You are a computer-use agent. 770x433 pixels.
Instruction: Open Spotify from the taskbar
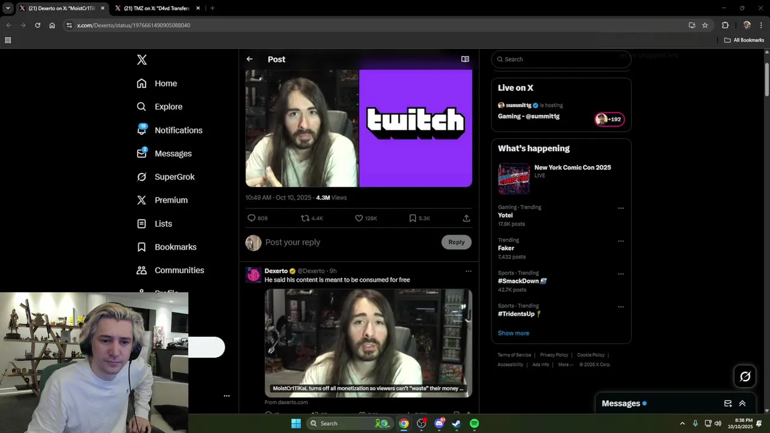pyautogui.click(x=474, y=423)
